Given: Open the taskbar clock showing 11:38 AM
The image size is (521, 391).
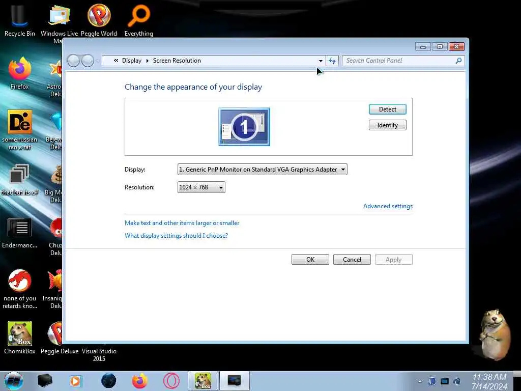Looking at the screenshot, I should [489, 381].
